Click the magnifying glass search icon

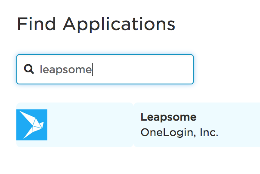(x=29, y=69)
